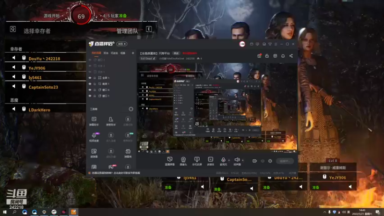Open the layout grid icon in stream header
This screenshot has height=216, width=384.
[275, 56]
